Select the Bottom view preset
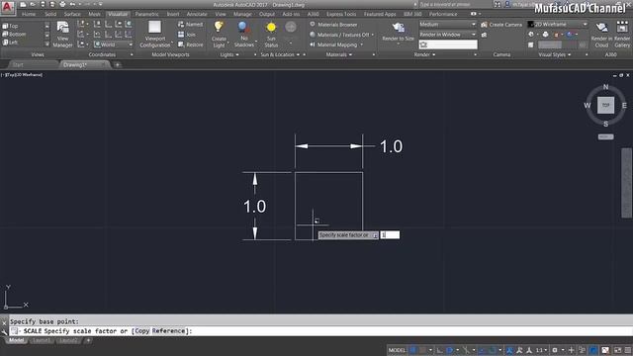This screenshot has height=356, width=633. tap(14, 35)
